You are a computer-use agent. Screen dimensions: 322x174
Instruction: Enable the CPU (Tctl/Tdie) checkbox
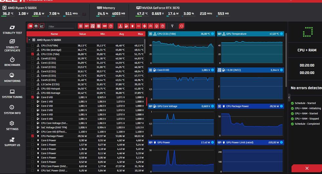coord(33,45)
